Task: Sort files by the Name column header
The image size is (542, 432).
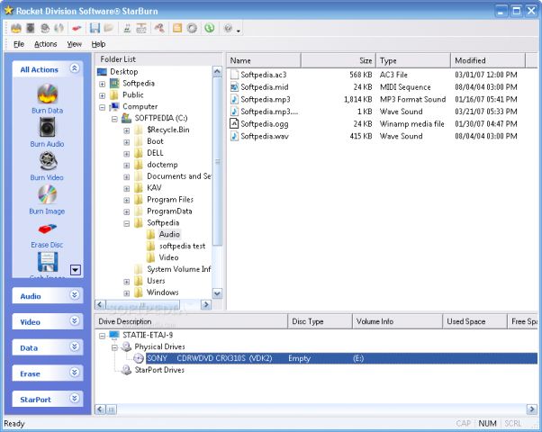Action: click(264, 60)
